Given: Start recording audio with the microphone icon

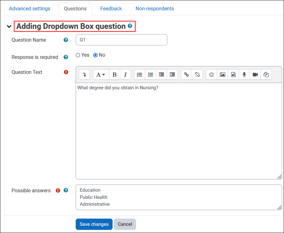Looking at the screenshot, I should (244, 74).
